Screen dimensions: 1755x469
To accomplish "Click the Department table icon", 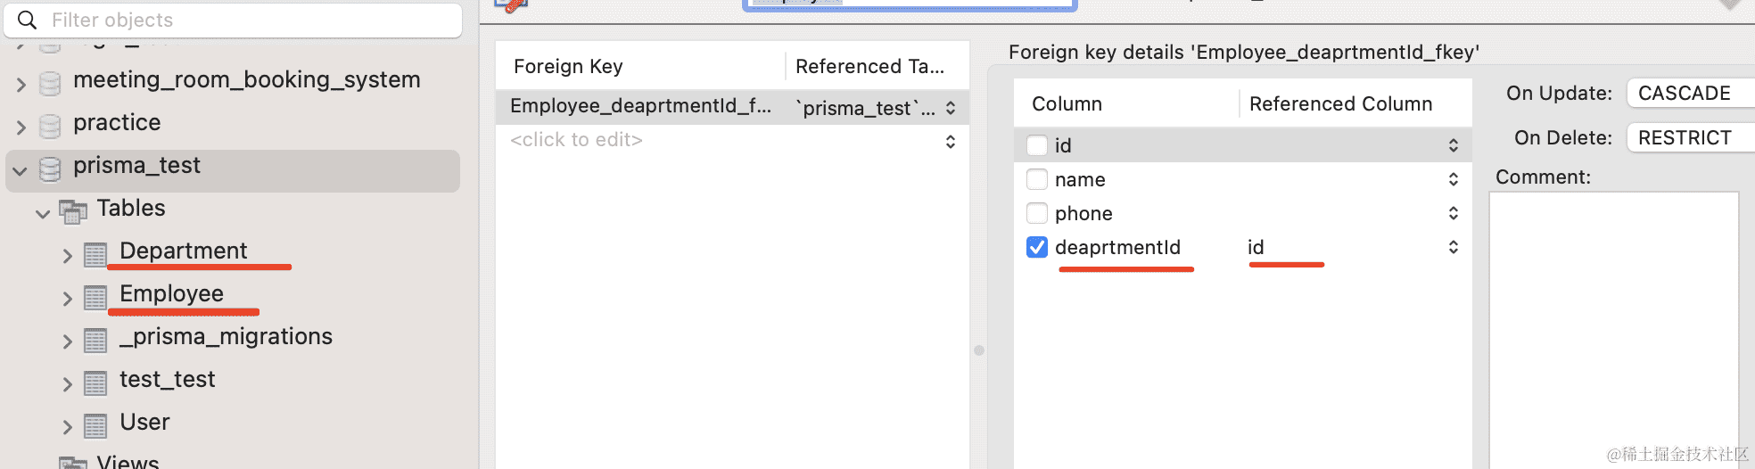I will pos(95,255).
